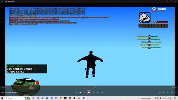The image size is (178, 100).
Task: Open the Windows Start menu
Action: coord(2,98)
